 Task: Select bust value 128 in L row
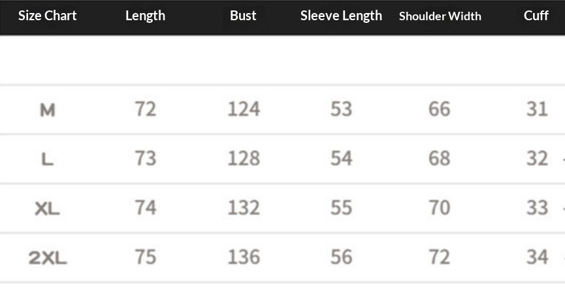click(x=244, y=159)
